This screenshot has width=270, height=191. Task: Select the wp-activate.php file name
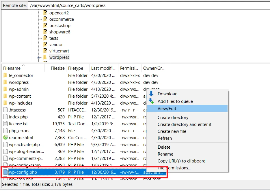click(24, 145)
